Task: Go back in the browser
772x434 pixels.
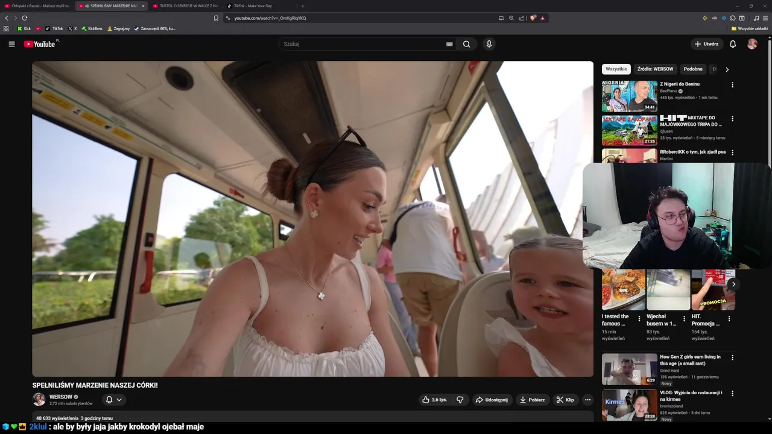Action: 7,18
